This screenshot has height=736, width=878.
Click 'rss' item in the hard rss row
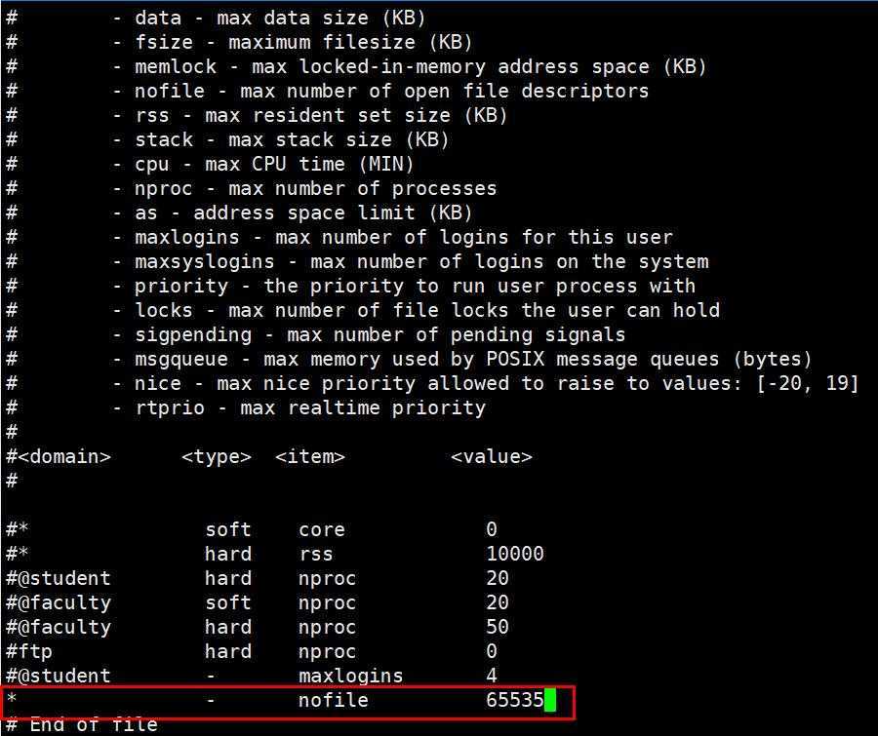pos(315,554)
